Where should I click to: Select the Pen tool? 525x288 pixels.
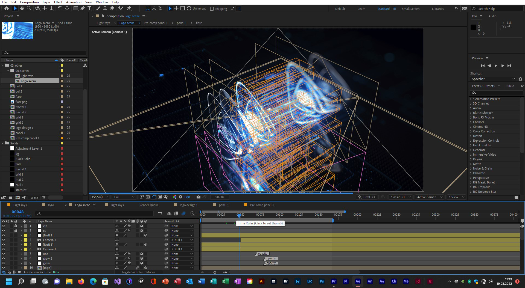pos(82,8)
